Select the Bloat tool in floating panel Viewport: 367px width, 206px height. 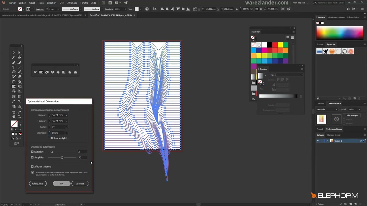pyautogui.click(x=58, y=72)
